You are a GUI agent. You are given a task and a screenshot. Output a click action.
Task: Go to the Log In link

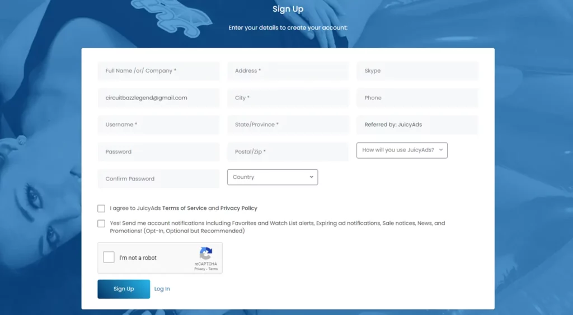(x=162, y=289)
